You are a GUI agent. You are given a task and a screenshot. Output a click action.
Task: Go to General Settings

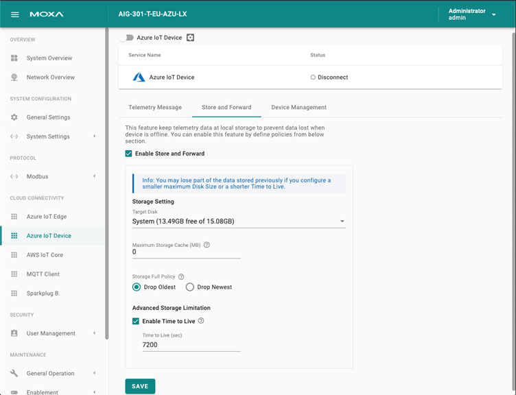pos(48,117)
